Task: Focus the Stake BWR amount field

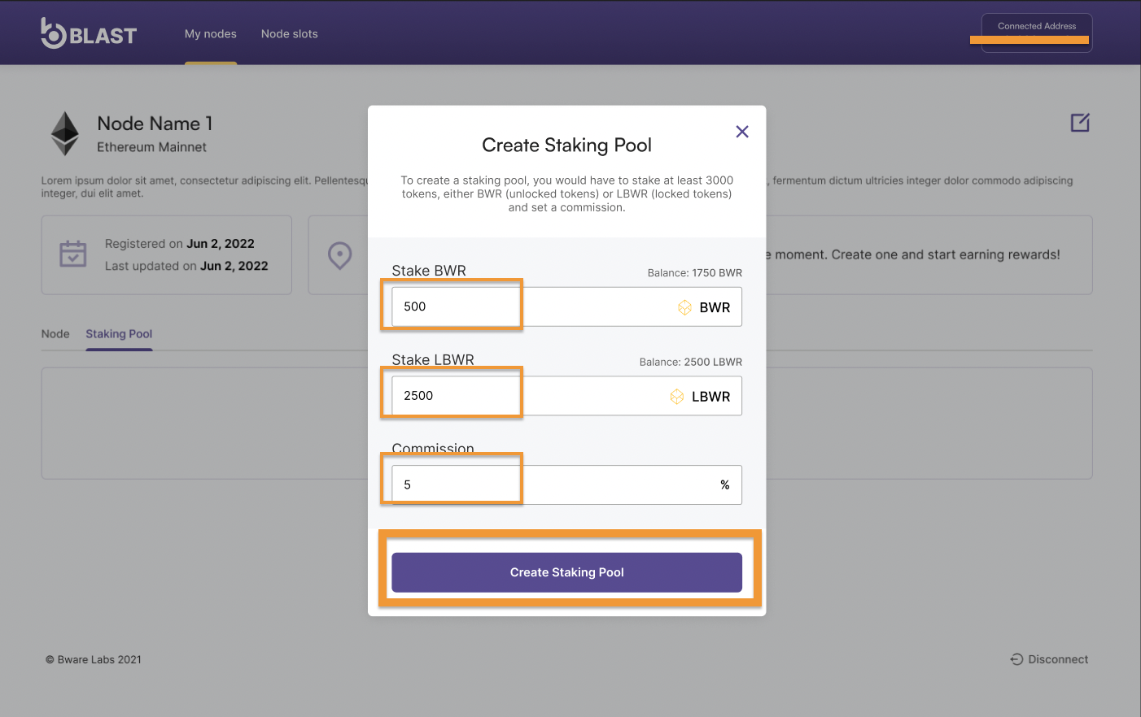Action: point(529,307)
